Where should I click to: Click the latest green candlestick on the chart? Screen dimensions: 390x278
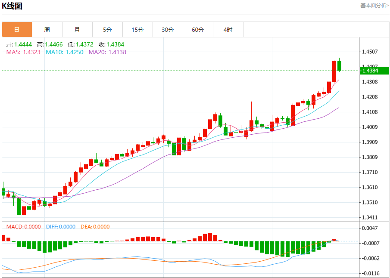[339, 66]
